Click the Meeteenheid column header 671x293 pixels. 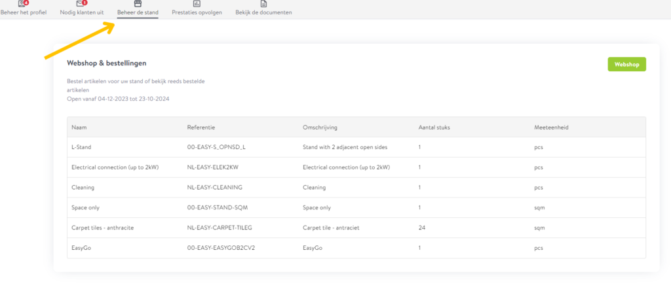551,128
